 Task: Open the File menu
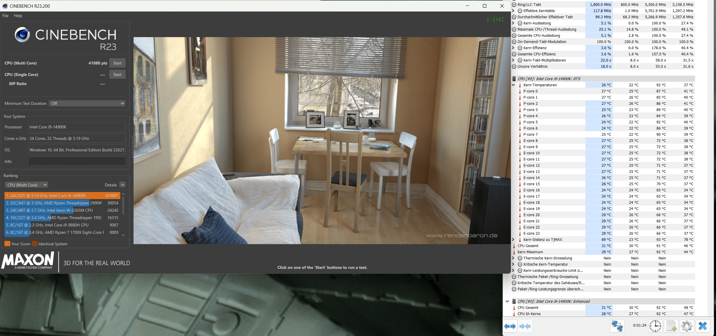(x=5, y=16)
